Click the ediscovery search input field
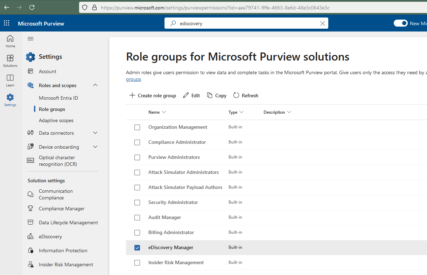 pos(246,23)
